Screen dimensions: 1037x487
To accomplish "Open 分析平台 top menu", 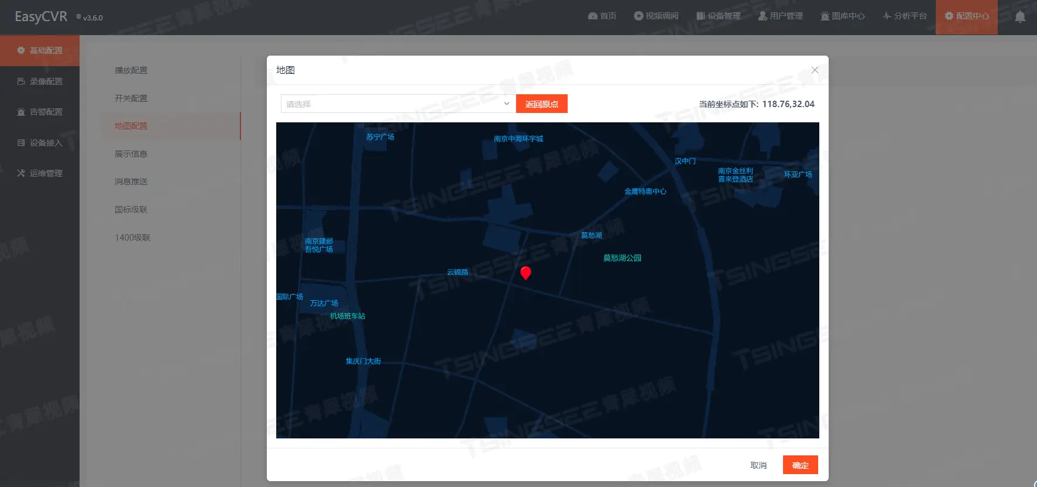I will 905,16.
